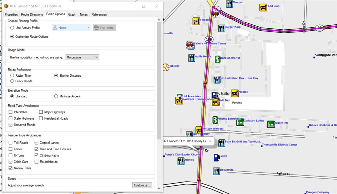Select the Standard elevation mode radio

click(x=12, y=96)
